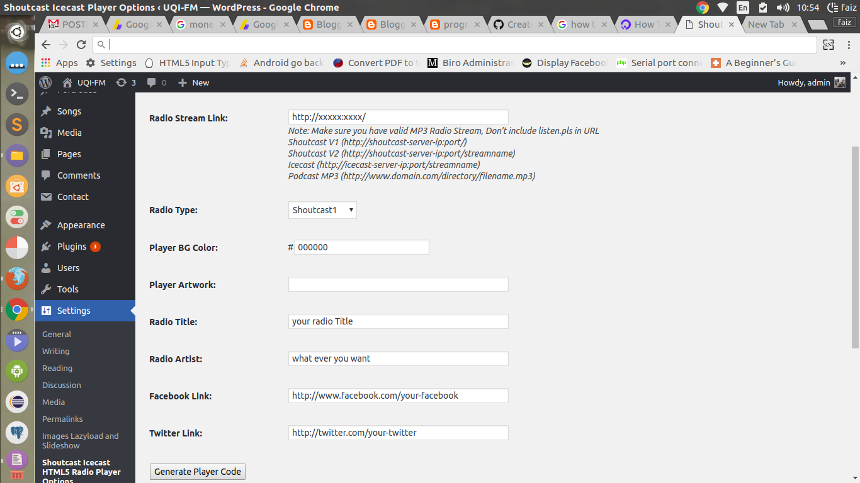The height and width of the screenshot is (483, 860).
Task: Open Android Studio from dock
Action: [17, 371]
